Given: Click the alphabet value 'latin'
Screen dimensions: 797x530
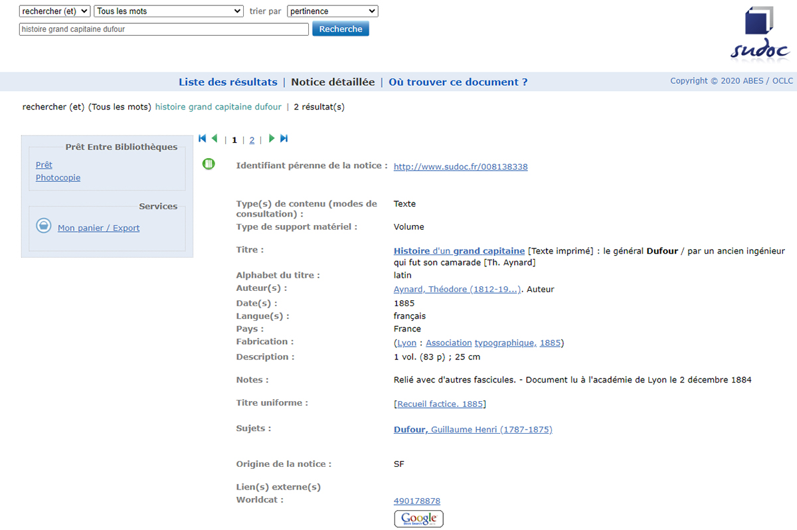Looking at the screenshot, I should pyautogui.click(x=403, y=275).
